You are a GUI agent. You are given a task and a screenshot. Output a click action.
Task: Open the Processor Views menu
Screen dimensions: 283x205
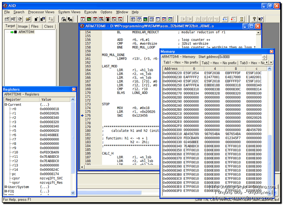click(41, 12)
